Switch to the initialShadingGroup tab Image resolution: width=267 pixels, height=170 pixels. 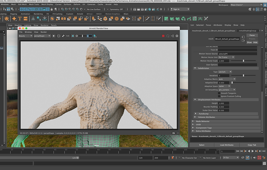pos(247,31)
